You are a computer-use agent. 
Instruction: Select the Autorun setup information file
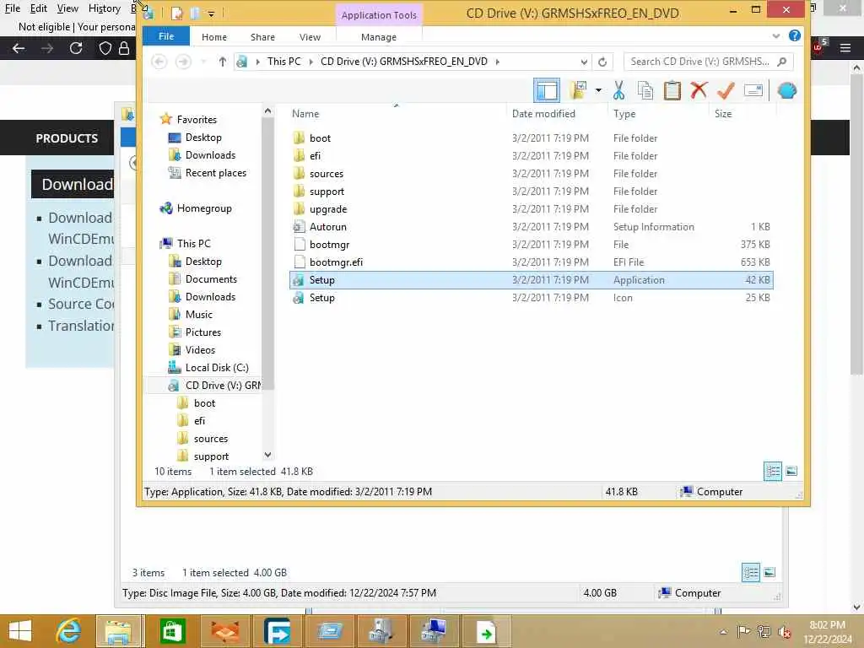click(328, 227)
